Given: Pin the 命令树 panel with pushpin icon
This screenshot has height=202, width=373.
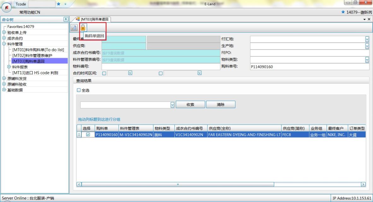Looking at the screenshot, I should pyautogui.click(x=66, y=19).
